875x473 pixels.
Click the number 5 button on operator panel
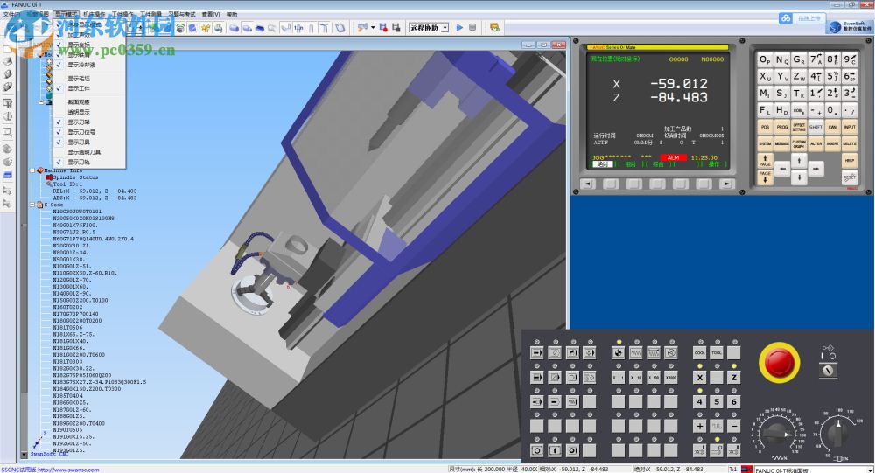point(717,401)
